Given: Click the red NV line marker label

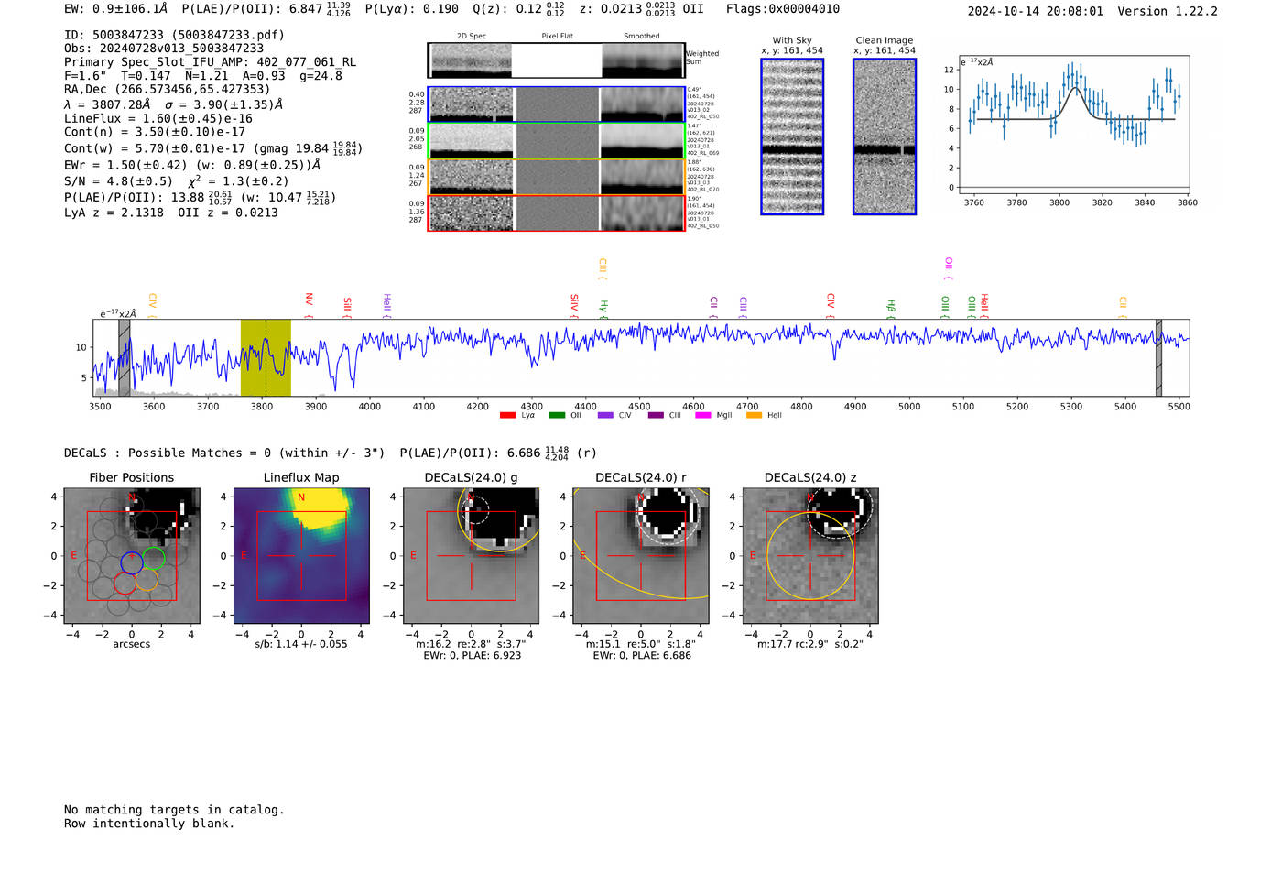Looking at the screenshot, I should 310,300.
